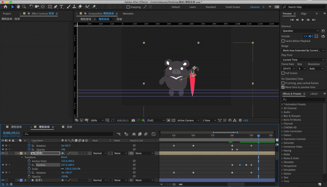Step to next frame in Preview
Viewport: 327px width, 187px height.
308,20
